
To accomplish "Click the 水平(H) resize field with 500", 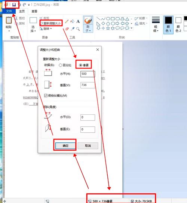I will (88, 74).
